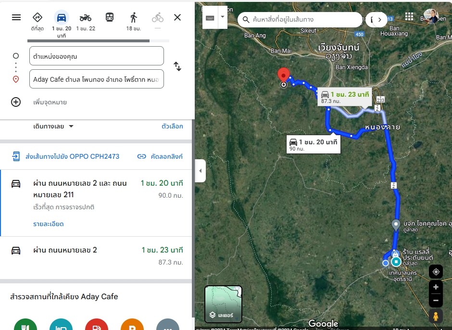The width and height of the screenshot is (452, 330).
Task: Click the magnifier search icon on map
Action: coord(246,20)
